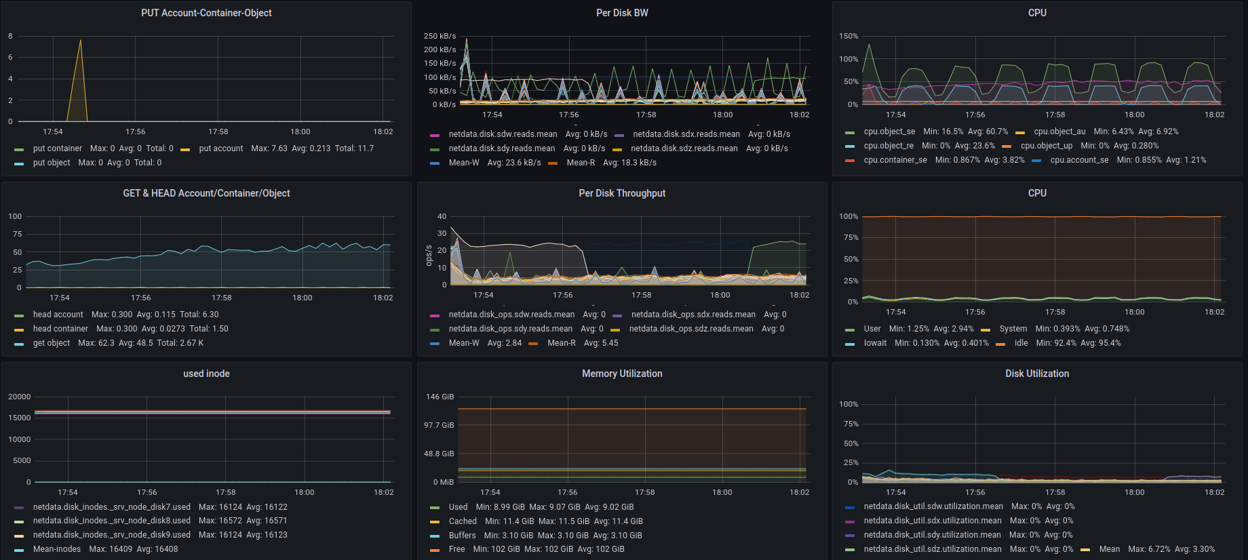This screenshot has width=1248, height=560.
Task: Open the Per Disk Throughput title menu
Action: coord(622,193)
